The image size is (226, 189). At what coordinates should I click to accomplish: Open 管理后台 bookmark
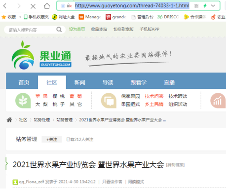click(x=143, y=17)
